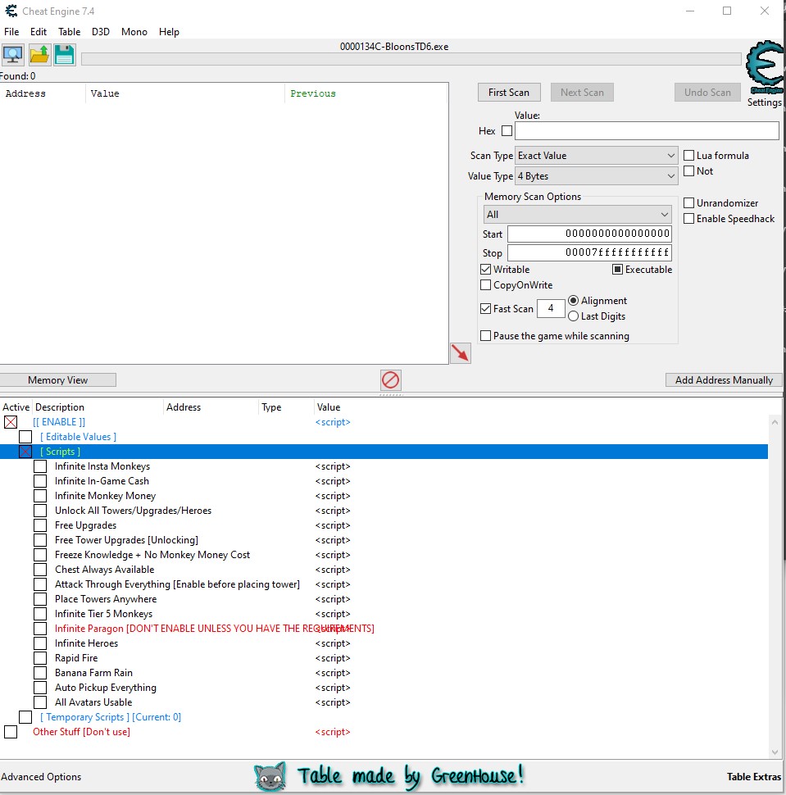Click the Fast Scan alignment value field
This screenshot has height=795, width=786.
point(551,308)
